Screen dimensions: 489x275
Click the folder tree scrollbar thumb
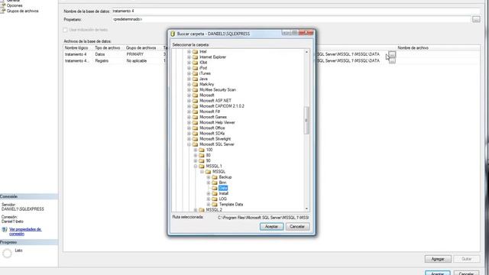click(306, 121)
